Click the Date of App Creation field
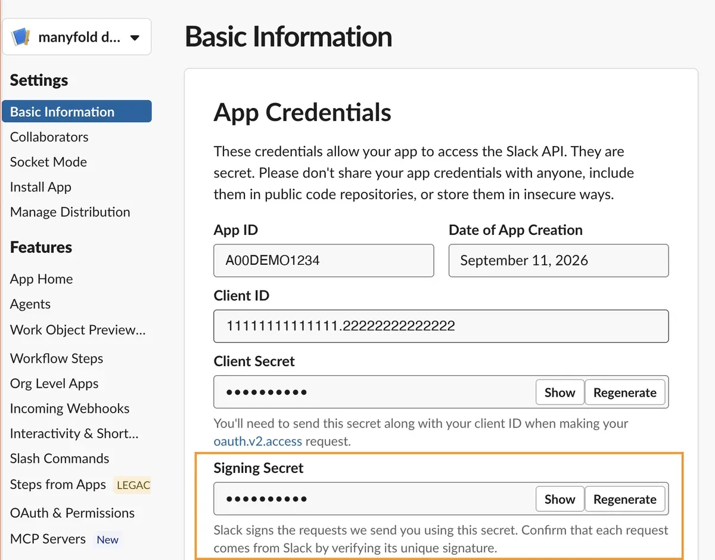 pos(558,260)
